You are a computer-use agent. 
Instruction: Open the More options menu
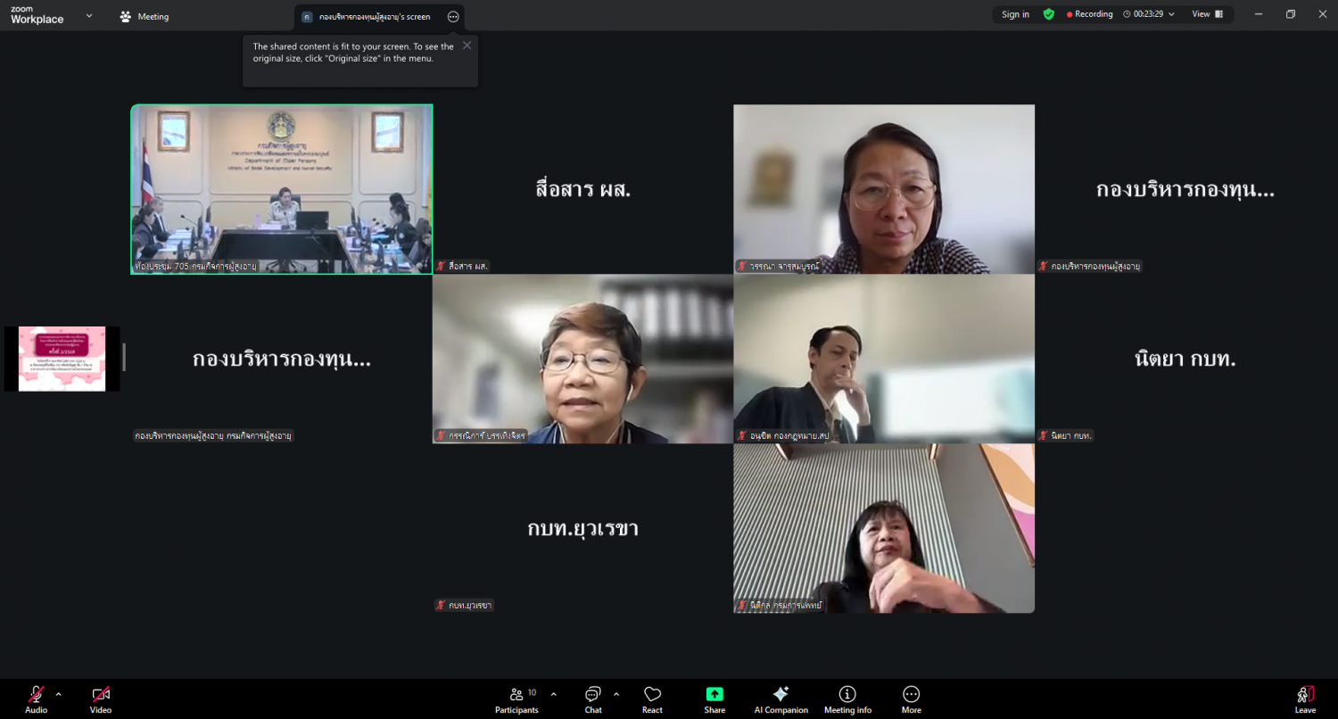tap(911, 699)
